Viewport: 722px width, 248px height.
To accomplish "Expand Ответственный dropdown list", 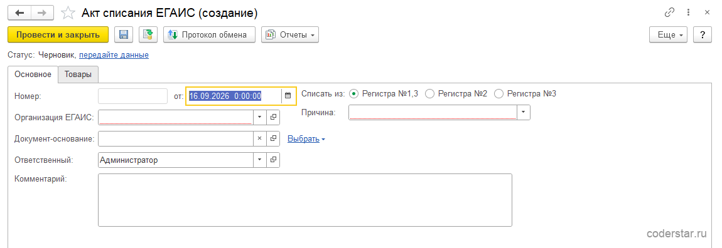I will click(x=259, y=160).
